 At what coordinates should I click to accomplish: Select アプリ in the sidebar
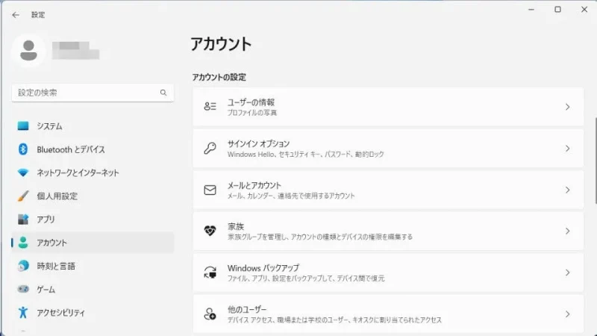tap(46, 220)
